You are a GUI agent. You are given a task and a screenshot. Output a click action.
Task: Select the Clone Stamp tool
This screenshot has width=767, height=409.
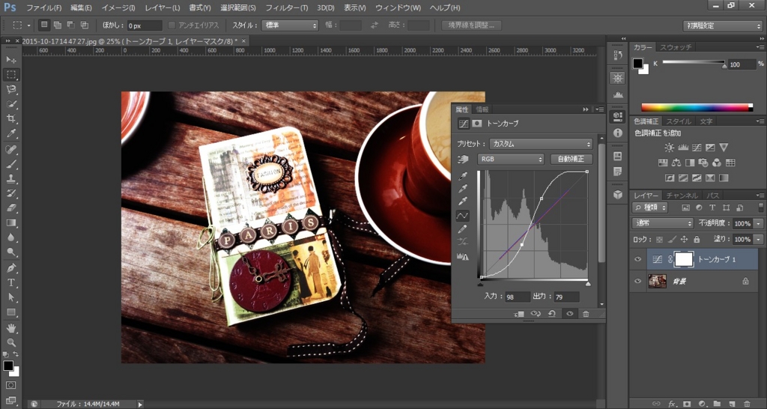(10, 178)
